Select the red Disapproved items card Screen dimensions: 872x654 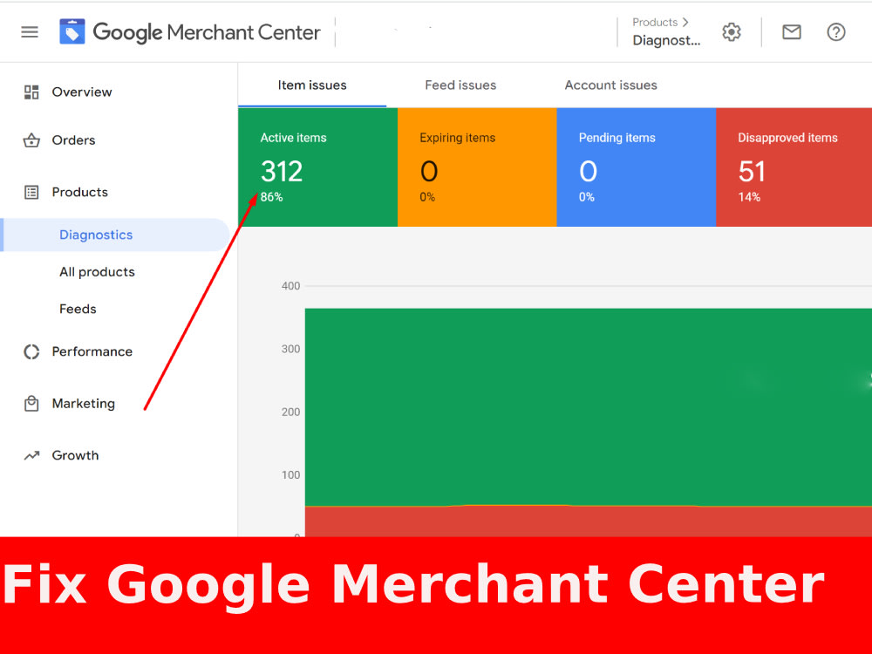click(794, 167)
